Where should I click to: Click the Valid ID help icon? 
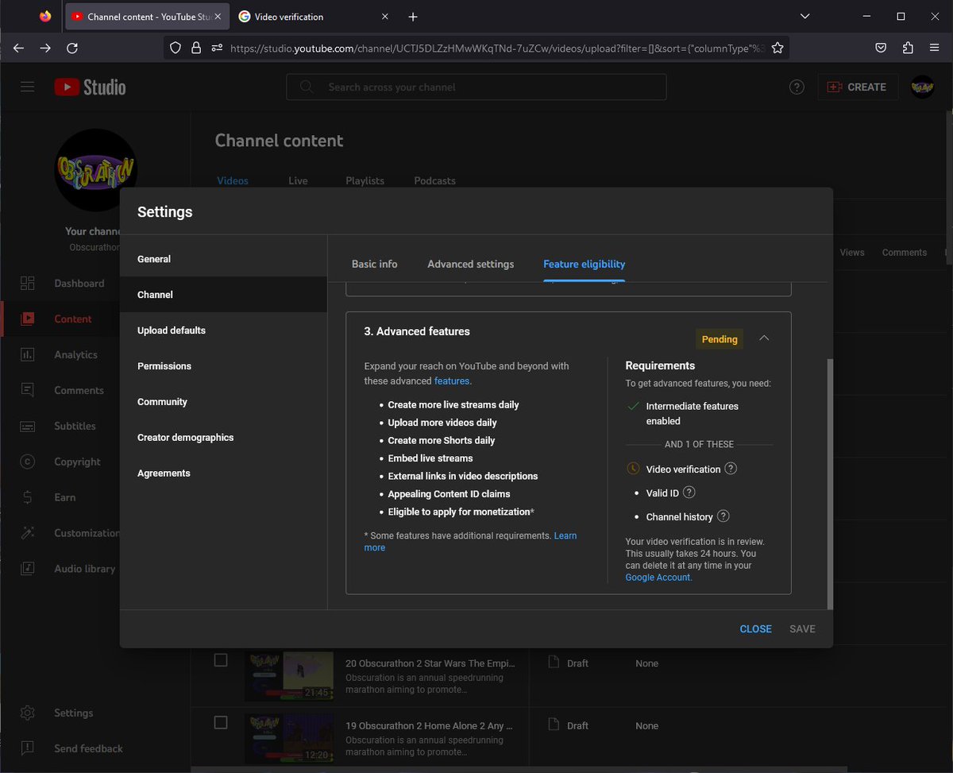tap(689, 493)
